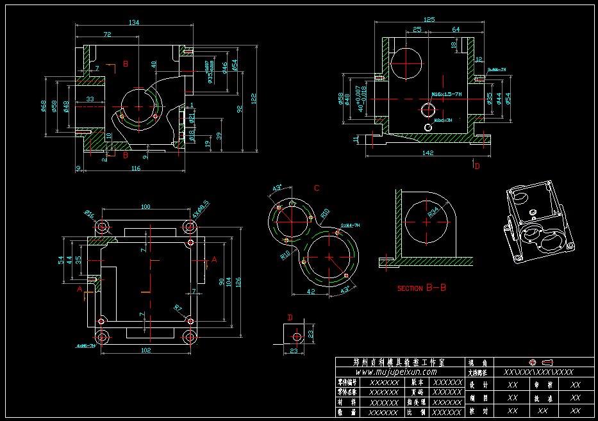Select the 104 vertical dimension
Viewport: 598px width, 421px height.
click(x=228, y=282)
